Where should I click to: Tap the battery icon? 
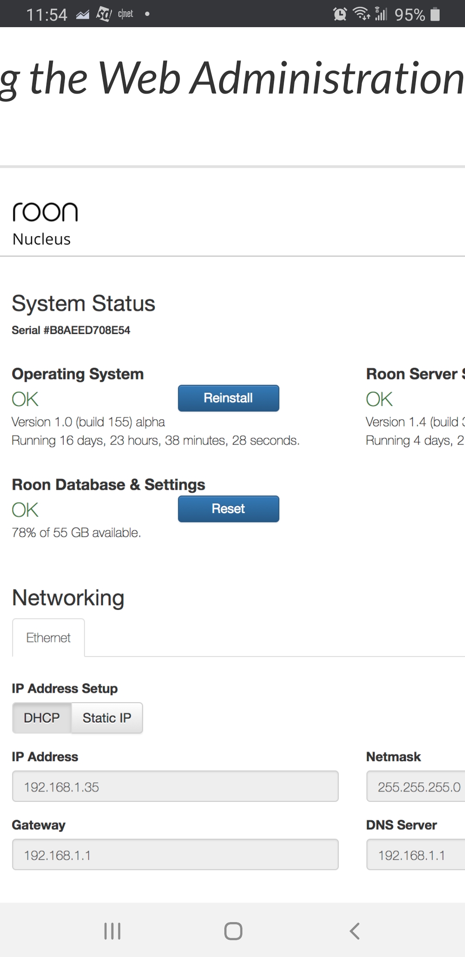pyautogui.click(x=435, y=14)
